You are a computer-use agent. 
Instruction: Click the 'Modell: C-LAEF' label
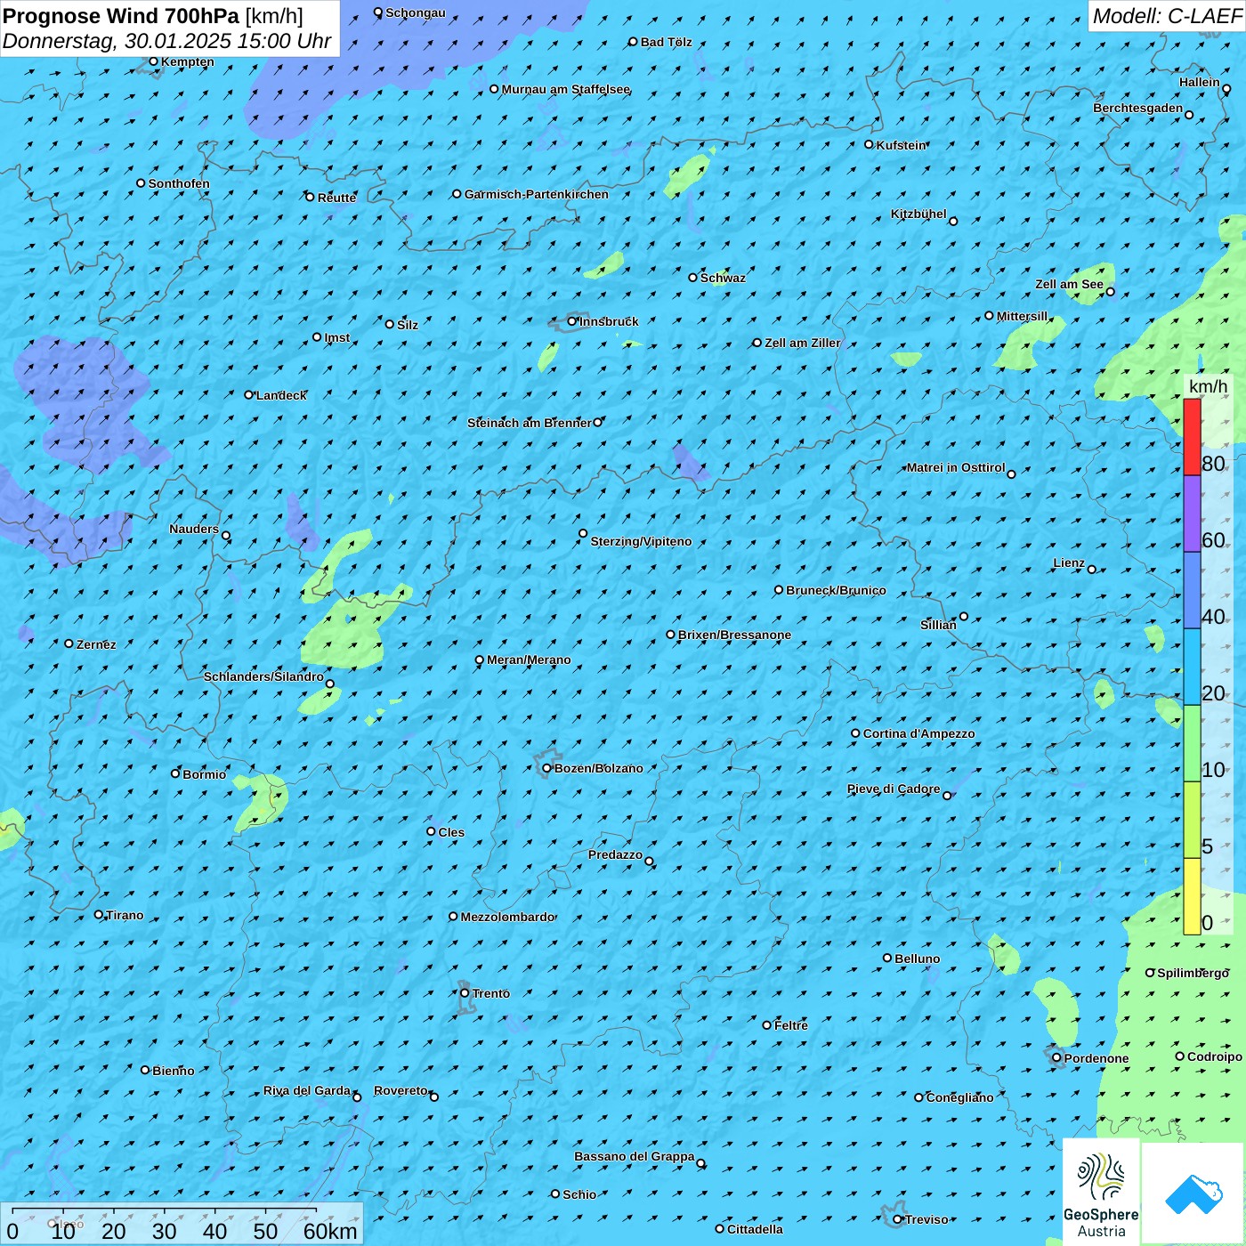1167,16
